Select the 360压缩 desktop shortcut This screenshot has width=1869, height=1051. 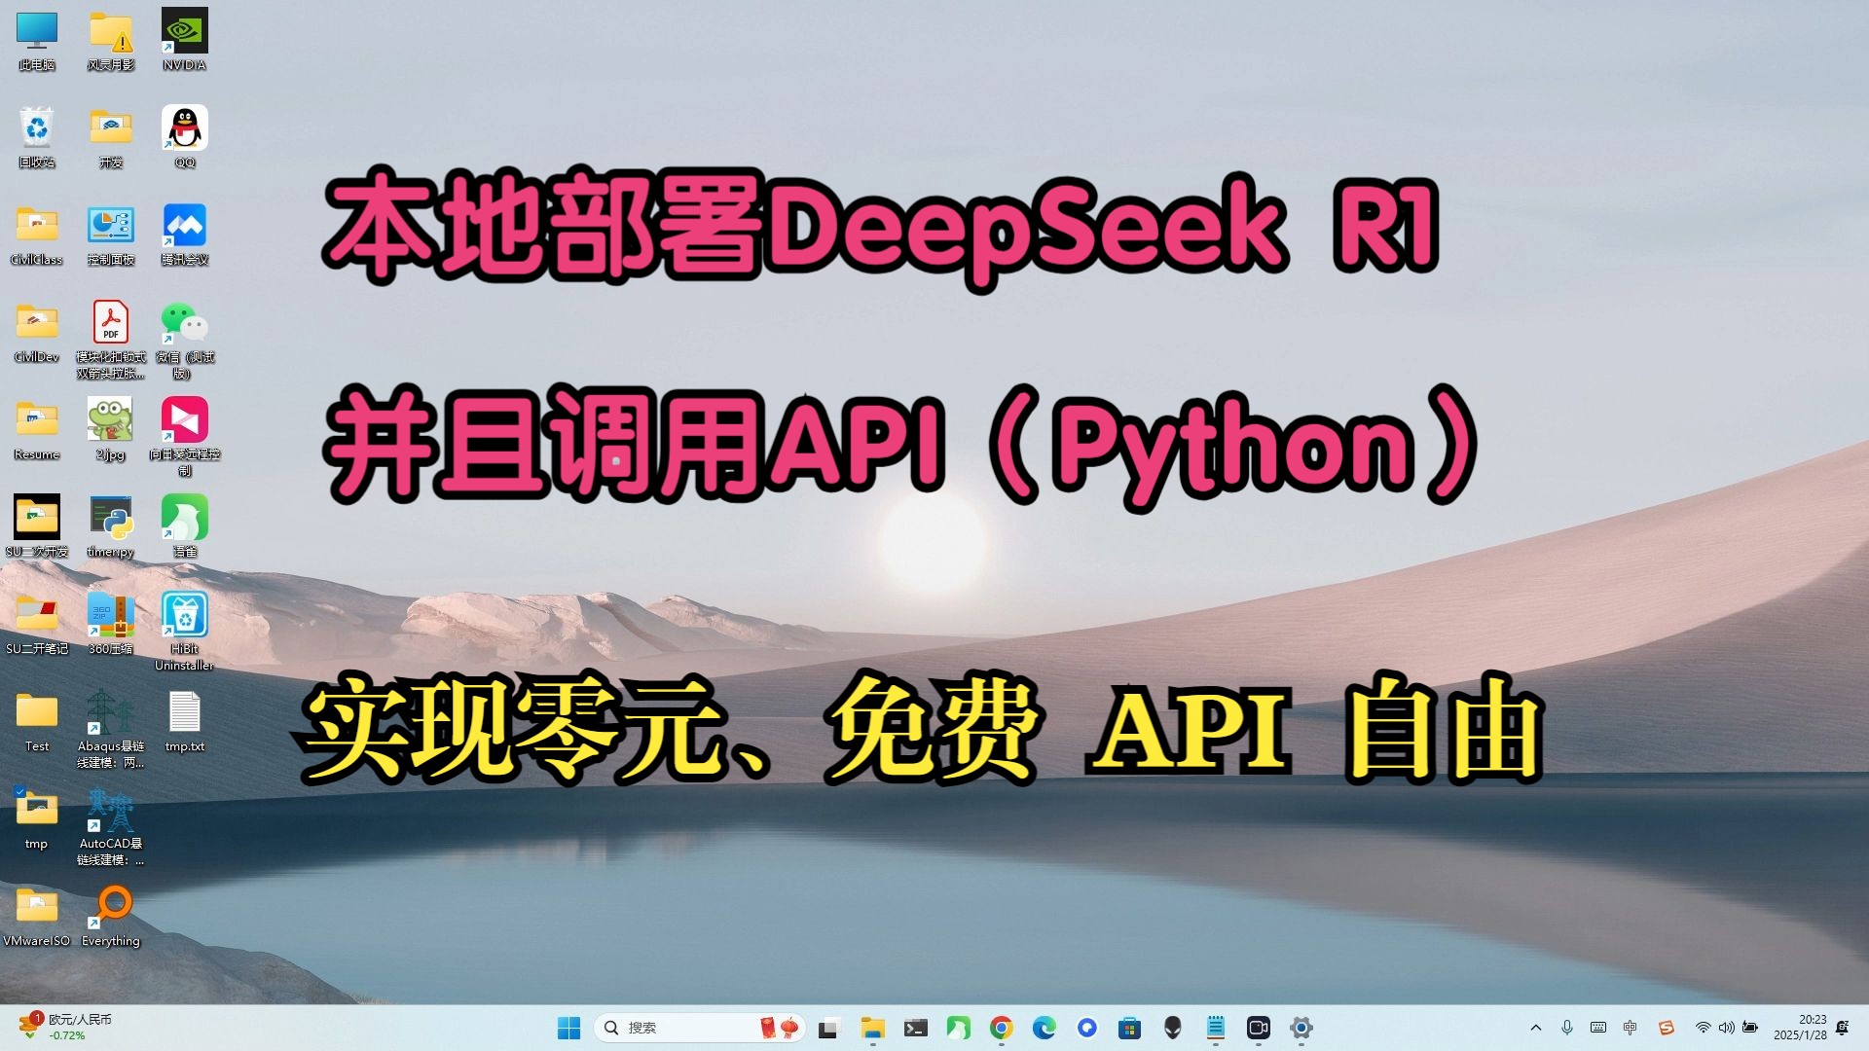tap(110, 624)
